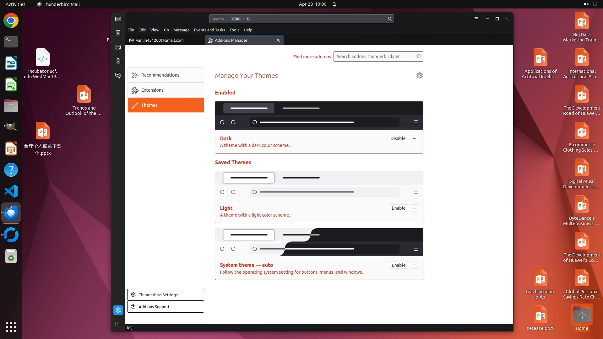The height and width of the screenshot is (339, 603).
Task: Open the Tasks space icon
Action: point(118,62)
